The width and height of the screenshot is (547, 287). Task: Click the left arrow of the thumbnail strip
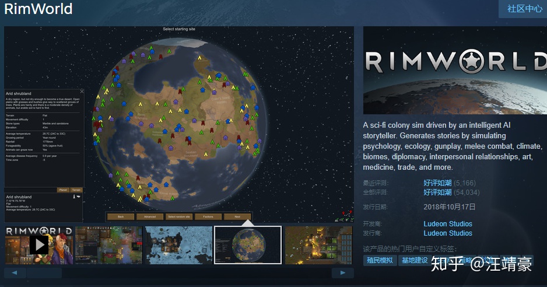[15, 272]
